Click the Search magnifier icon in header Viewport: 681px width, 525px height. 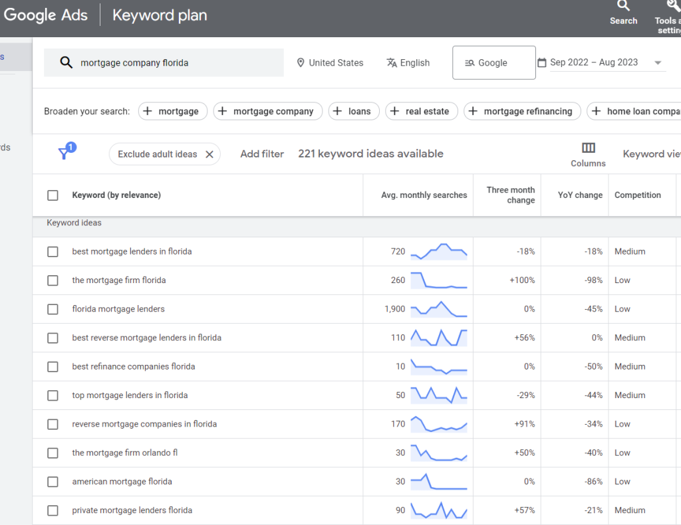pyautogui.click(x=623, y=7)
